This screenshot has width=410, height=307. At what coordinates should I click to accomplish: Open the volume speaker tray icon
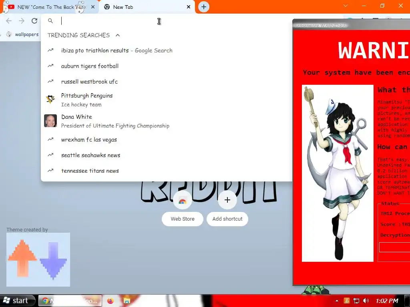[366, 301]
